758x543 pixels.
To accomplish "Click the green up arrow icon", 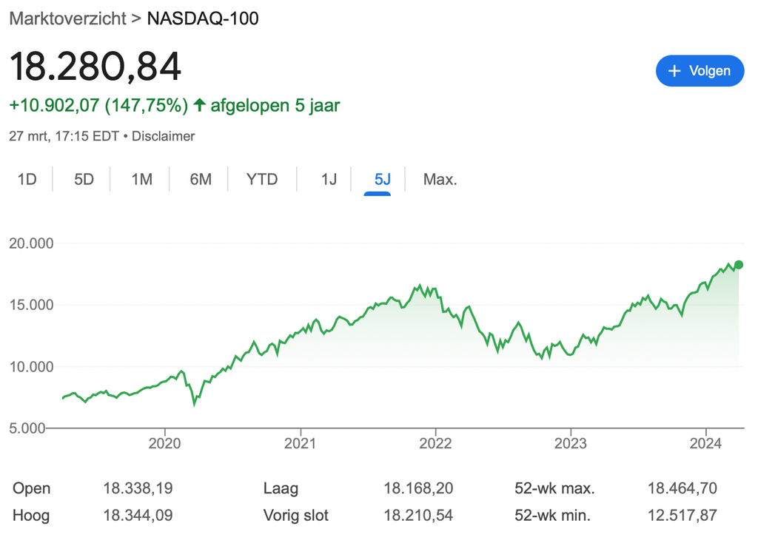I will [199, 105].
